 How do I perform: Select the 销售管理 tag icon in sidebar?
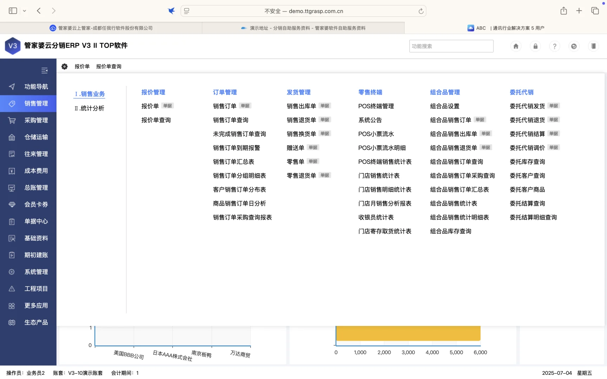click(12, 104)
